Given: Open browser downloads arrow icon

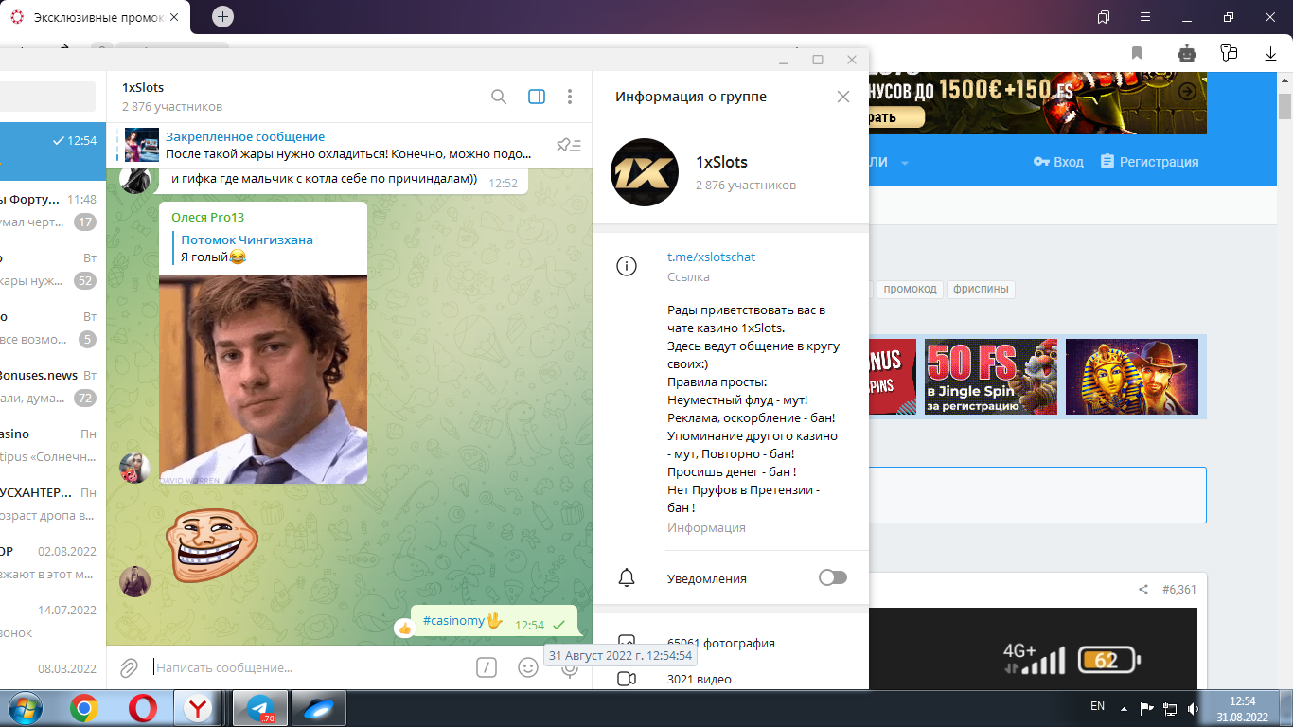Looking at the screenshot, I should point(1271,53).
